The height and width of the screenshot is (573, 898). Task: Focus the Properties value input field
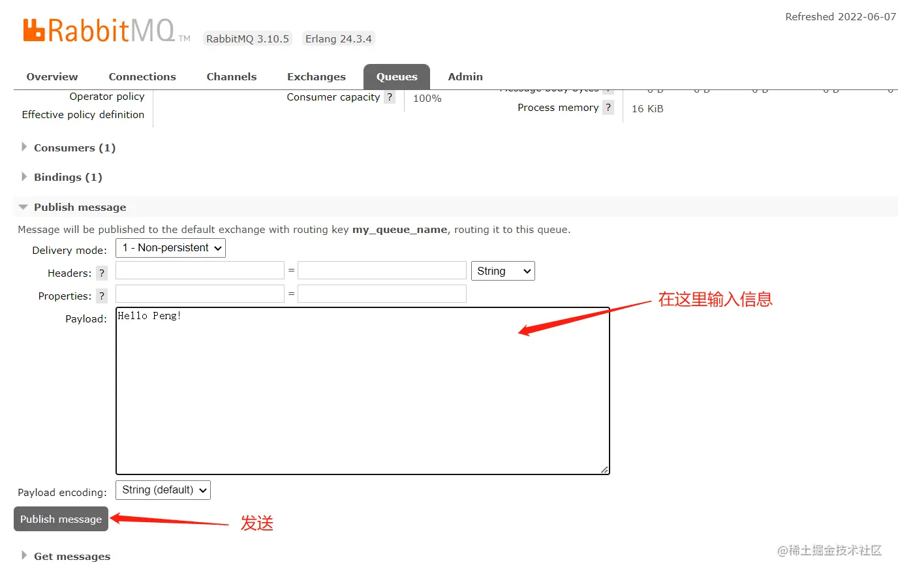click(382, 294)
